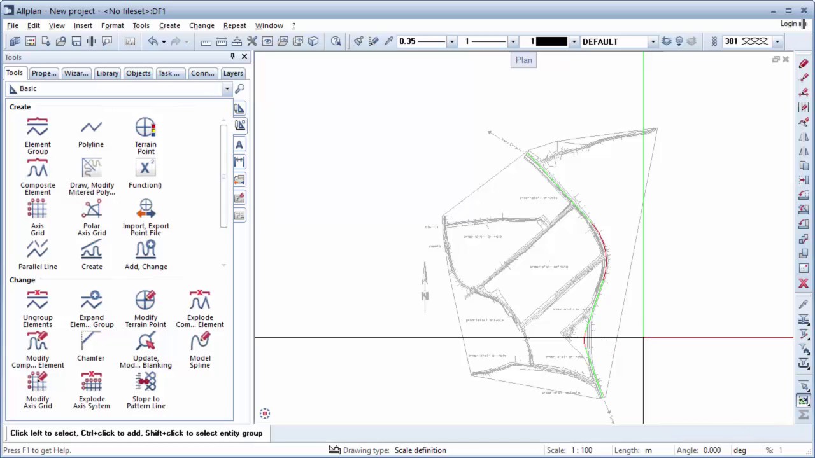Screen dimensions: 815x458
Task: Select the Composite Element tool
Action: 38,177
